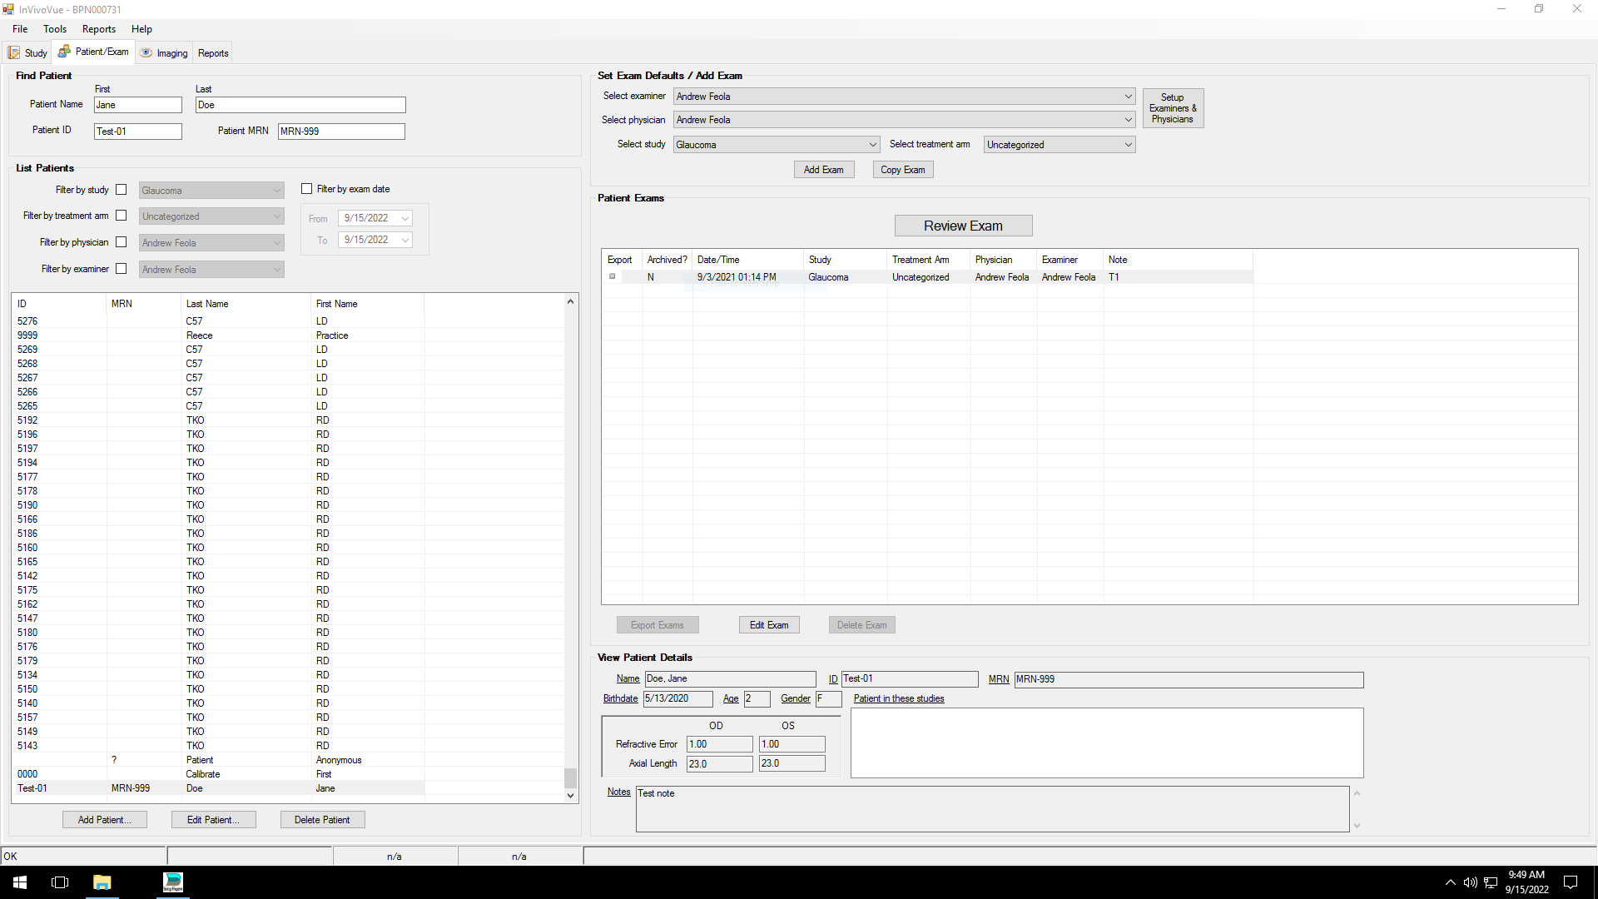Click the Task View taskbar icon
The height and width of the screenshot is (899, 1598).
60,882
